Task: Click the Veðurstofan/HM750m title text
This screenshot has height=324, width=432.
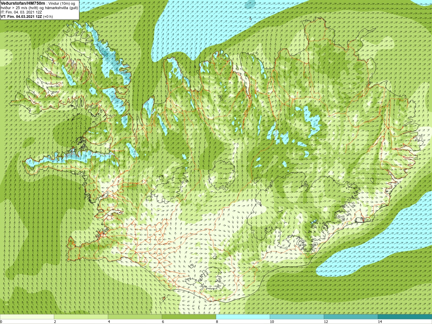Action: coord(23,3)
